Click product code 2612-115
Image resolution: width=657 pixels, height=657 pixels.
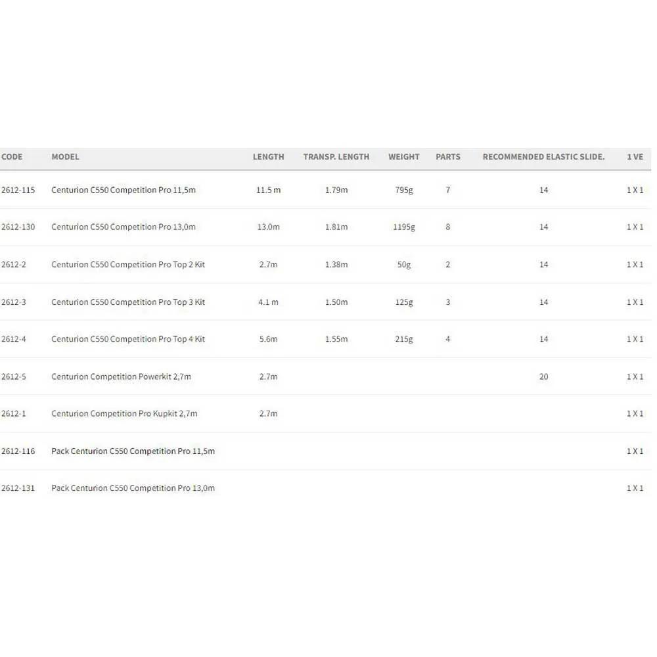click(18, 191)
